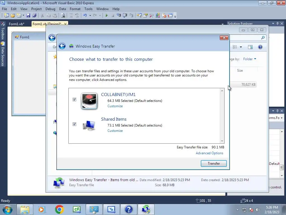Image resolution: width=286 pixels, height=215 pixels.
Task: Open the File menu
Action: (x=4, y=9)
